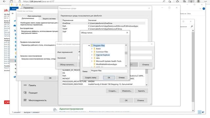Viewport: 210px width, 118px height.
Task: Click Создать... under system variables
Action: coord(113,91)
